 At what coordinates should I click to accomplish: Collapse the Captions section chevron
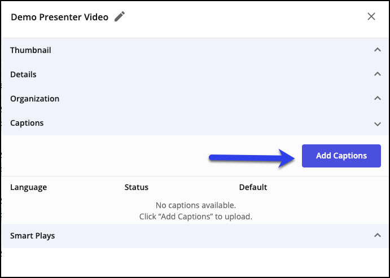[x=378, y=123]
